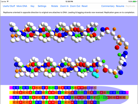Tap Rotate to spin the model
The image size is (138, 104).
[54, 6]
